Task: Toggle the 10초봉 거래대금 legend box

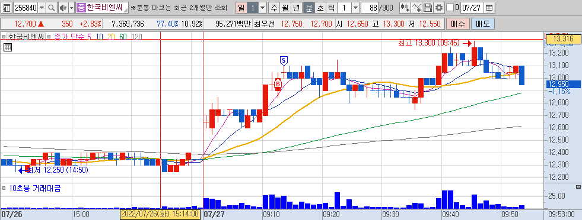Action: (4, 189)
